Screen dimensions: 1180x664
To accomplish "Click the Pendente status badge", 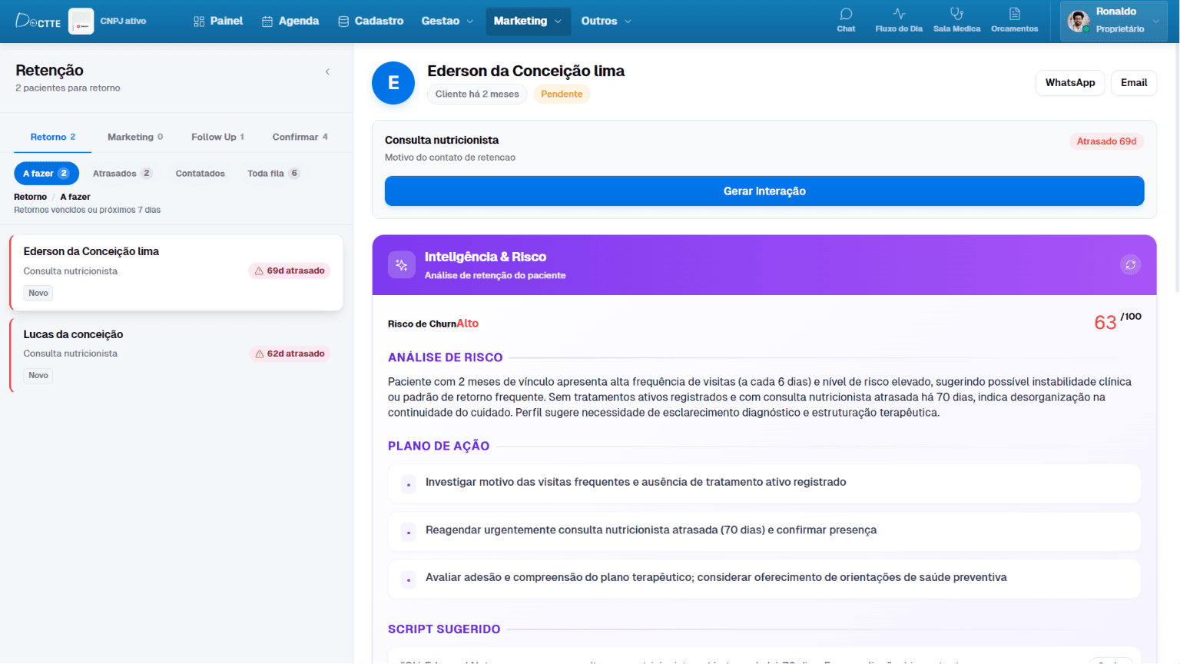I will click(562, 94).
